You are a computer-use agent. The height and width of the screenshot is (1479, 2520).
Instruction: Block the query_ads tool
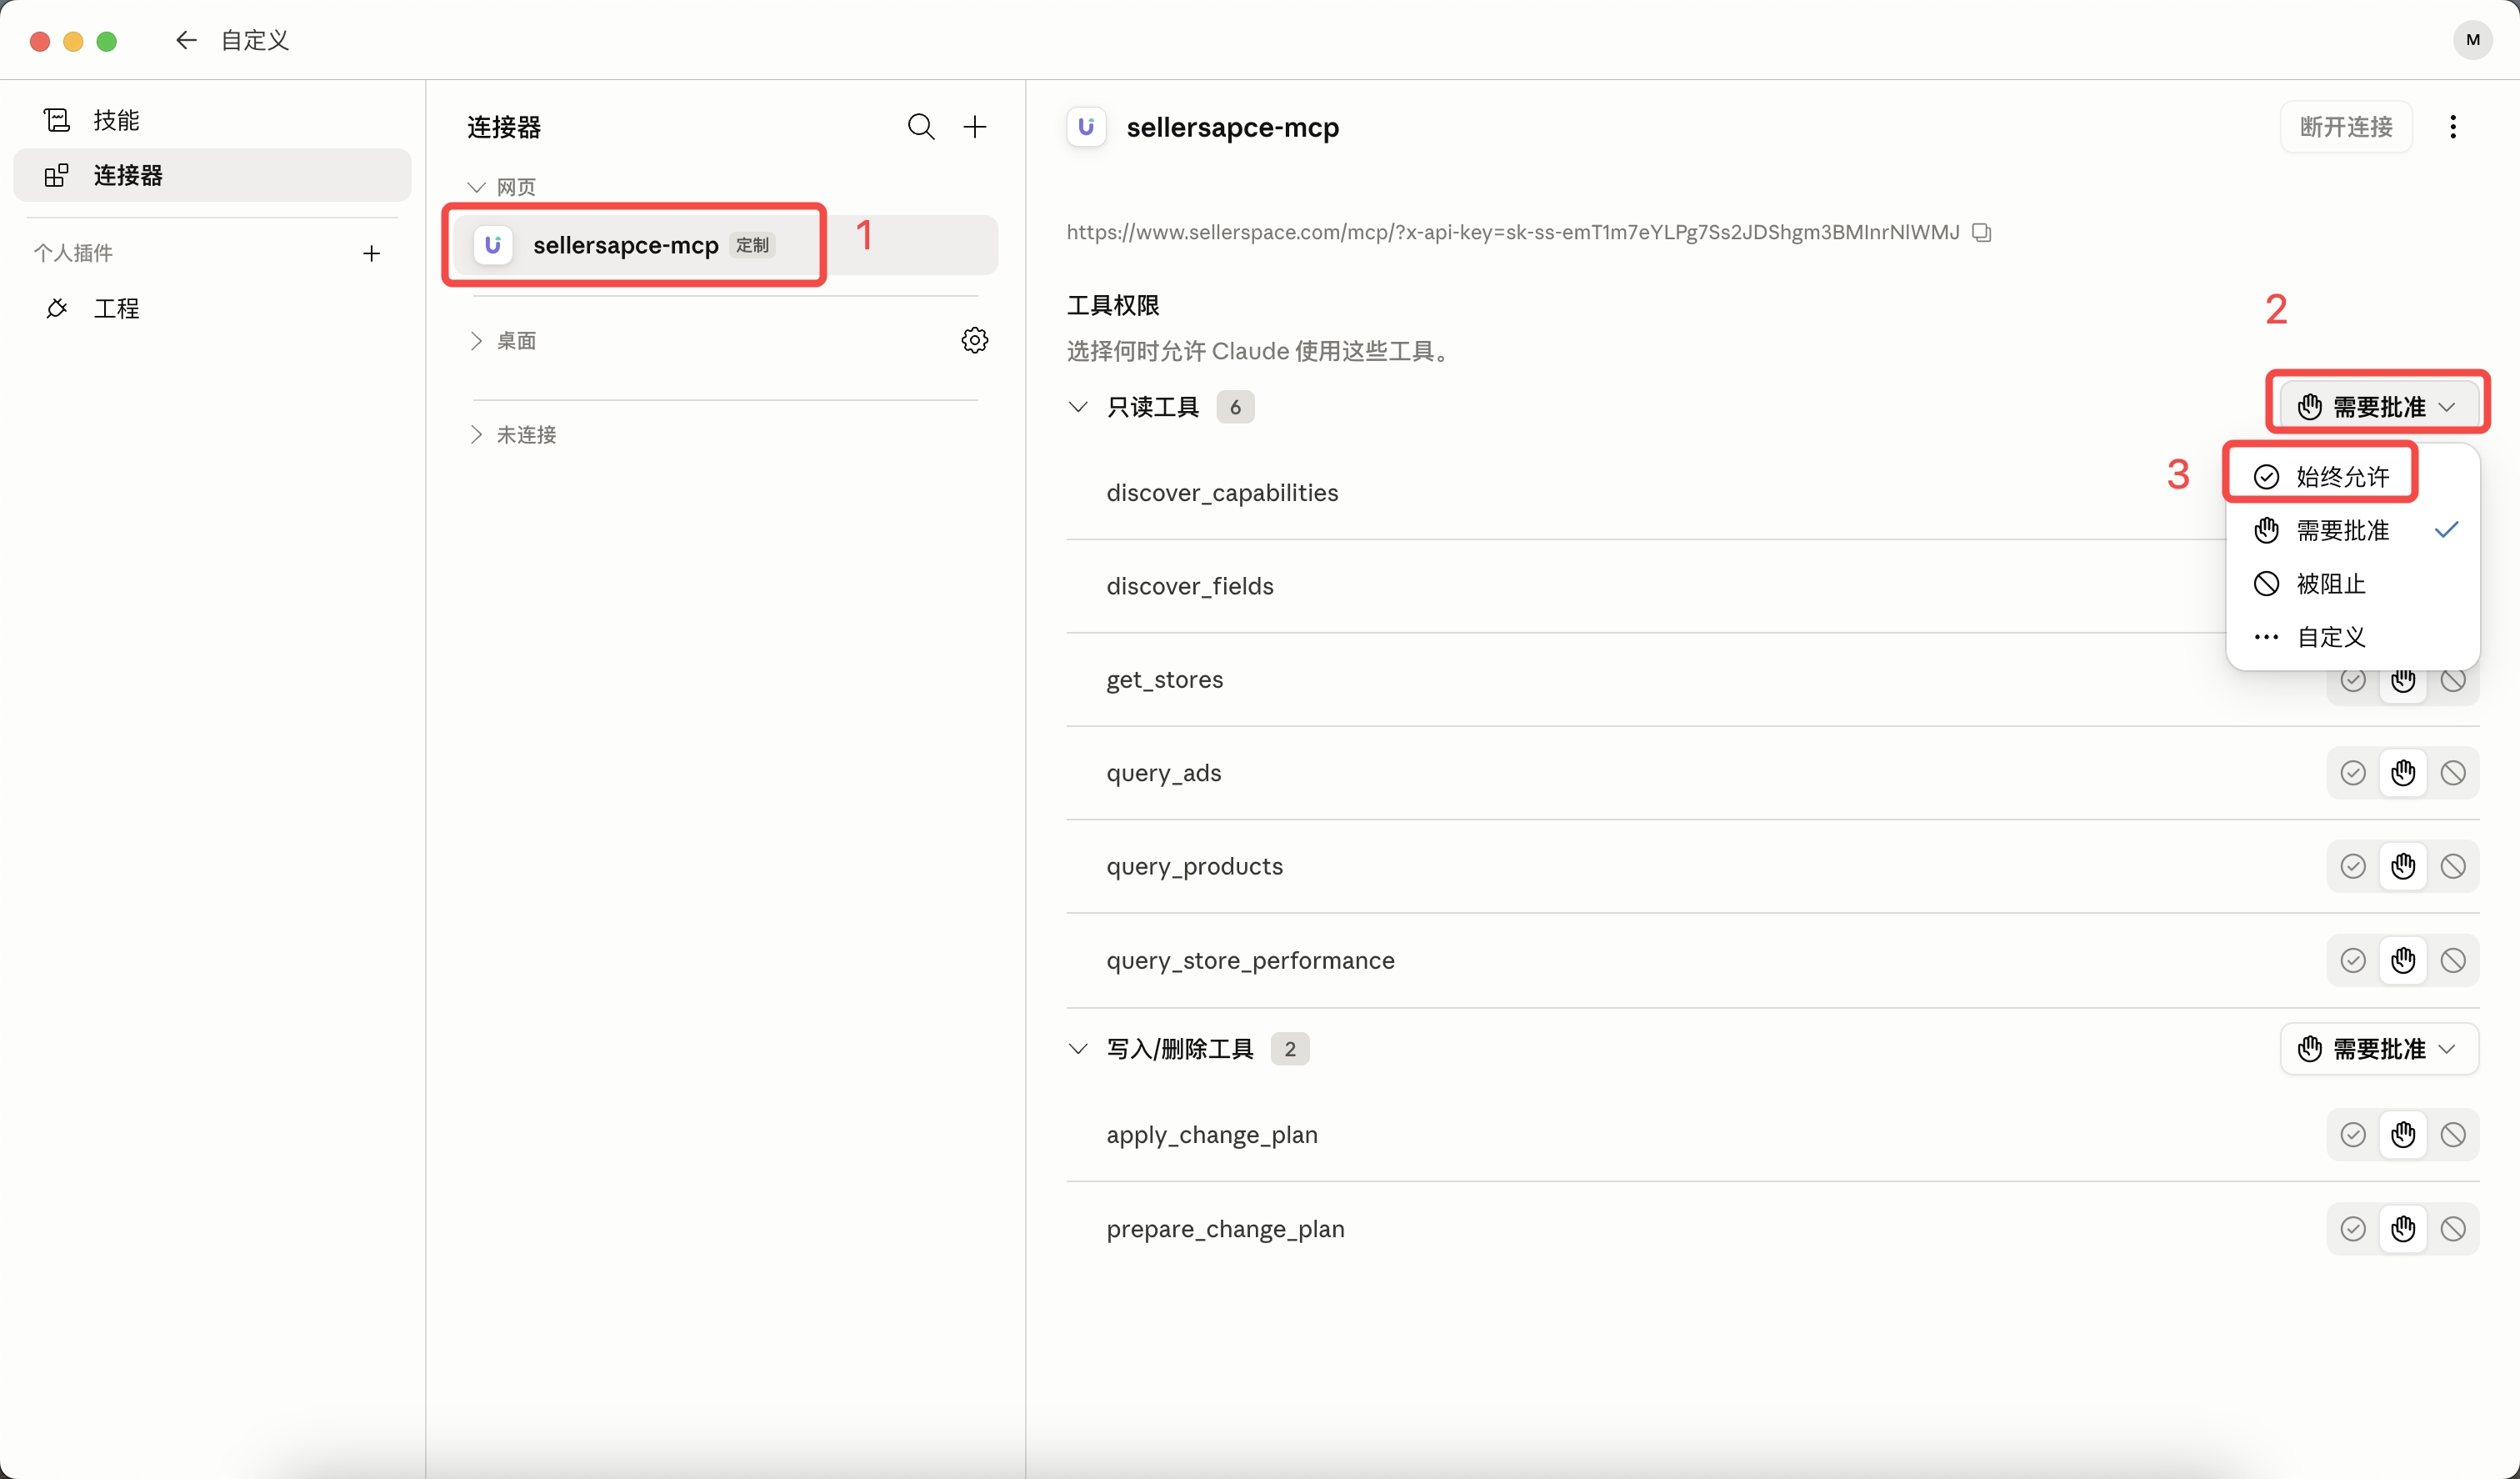coord(2453,773)
